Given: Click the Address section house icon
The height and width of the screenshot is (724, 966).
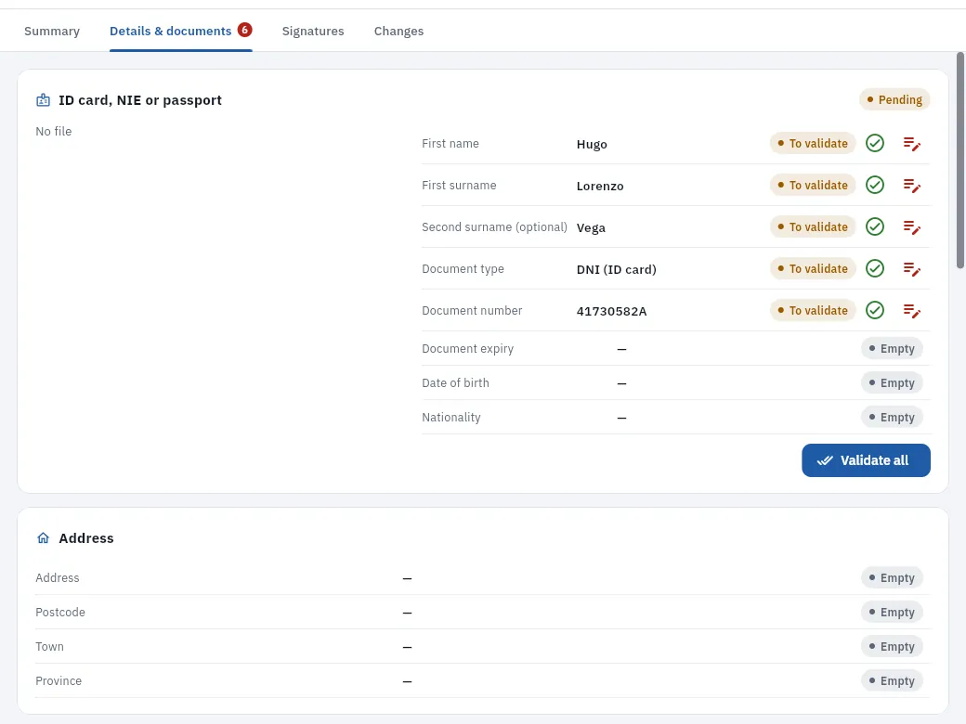Looking at the screenshot, I should coord(43,538).
